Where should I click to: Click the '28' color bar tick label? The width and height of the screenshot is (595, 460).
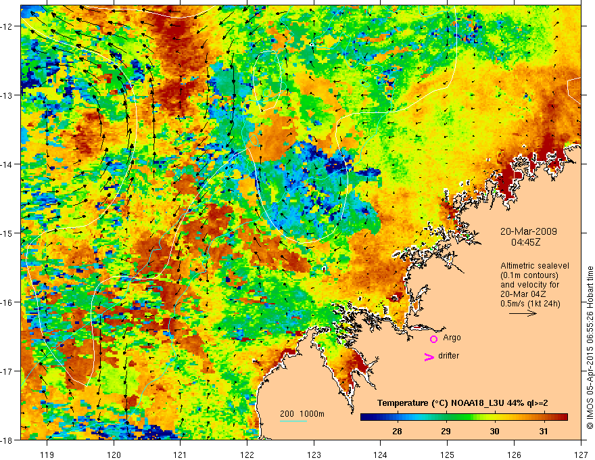(x=398, y=431)
